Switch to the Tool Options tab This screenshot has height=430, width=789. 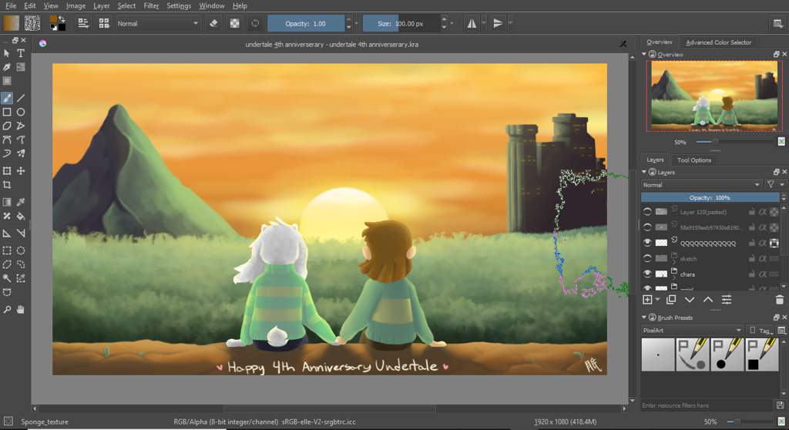pos(694,160)
